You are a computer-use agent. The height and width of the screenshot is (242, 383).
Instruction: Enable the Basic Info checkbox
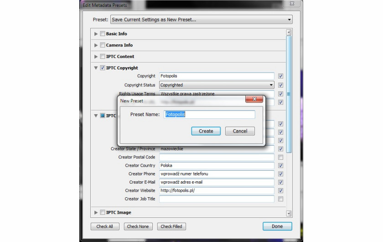coord(103,34)
